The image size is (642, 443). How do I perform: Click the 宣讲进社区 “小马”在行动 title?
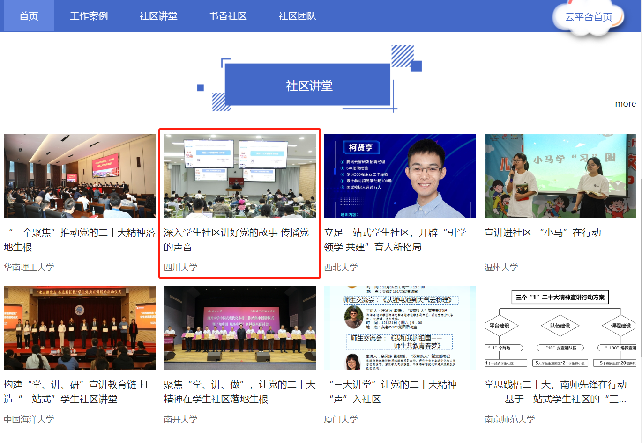click(x=542, y=232)
